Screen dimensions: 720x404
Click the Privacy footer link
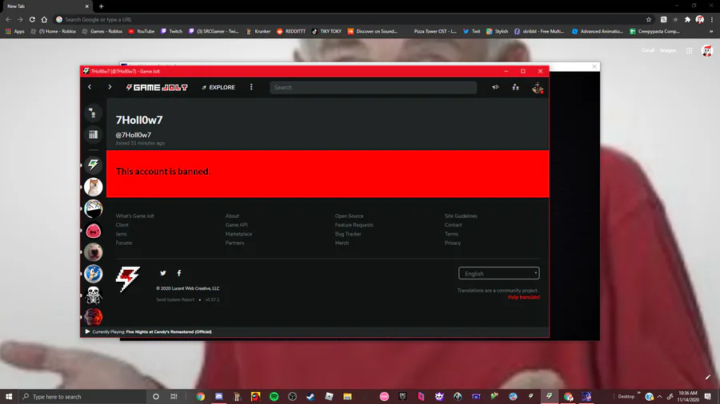(453, 243)
